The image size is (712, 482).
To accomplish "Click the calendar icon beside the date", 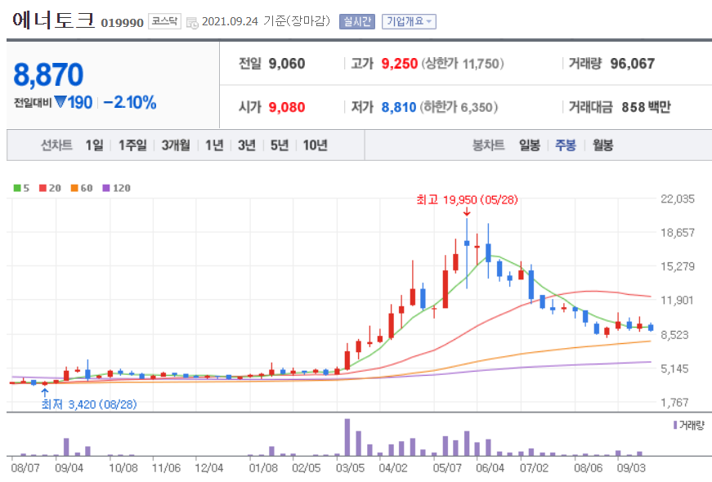I will coord(192,23).
